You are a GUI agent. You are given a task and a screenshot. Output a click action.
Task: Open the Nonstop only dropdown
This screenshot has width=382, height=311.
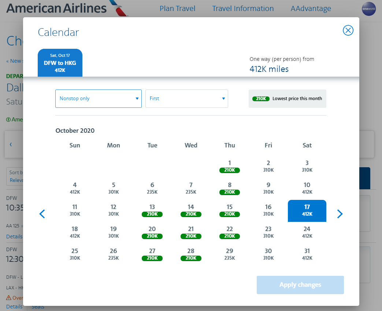(99, 99)
